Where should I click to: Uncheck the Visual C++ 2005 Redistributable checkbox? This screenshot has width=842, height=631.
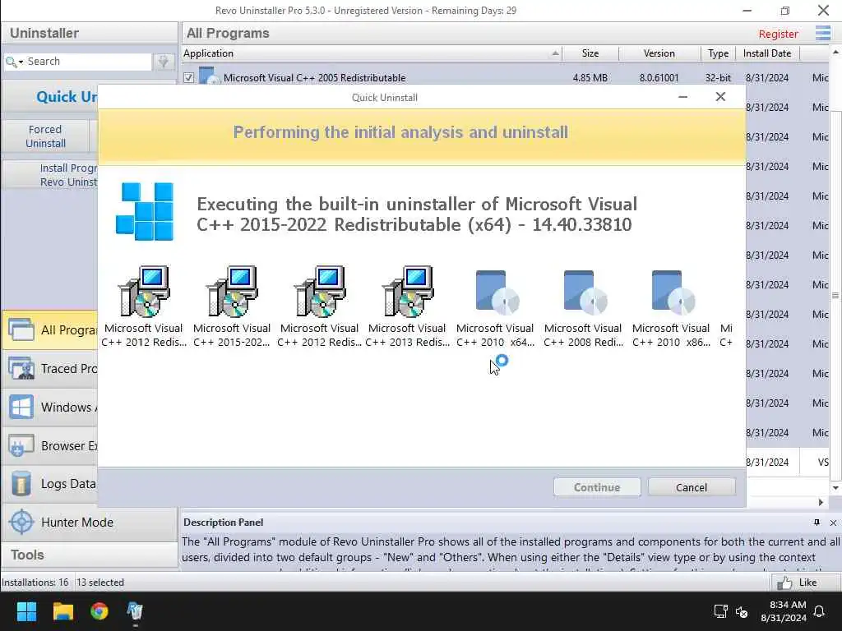click(x=188, y=78)
